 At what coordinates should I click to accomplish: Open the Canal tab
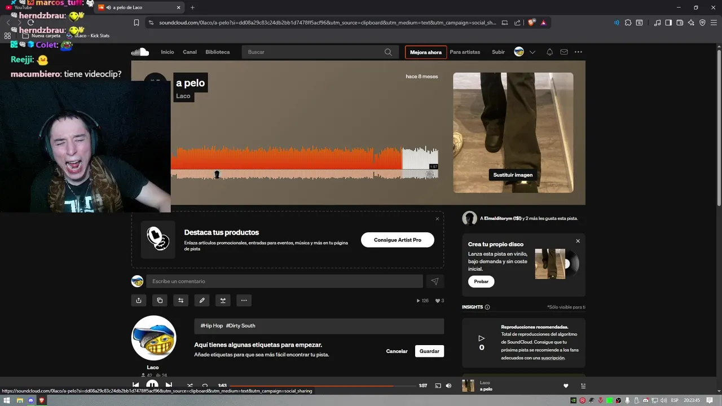(190, 52)
